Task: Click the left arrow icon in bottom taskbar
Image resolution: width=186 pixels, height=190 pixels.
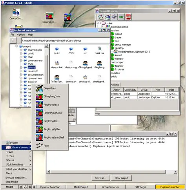Action: (x=30, y=187)
